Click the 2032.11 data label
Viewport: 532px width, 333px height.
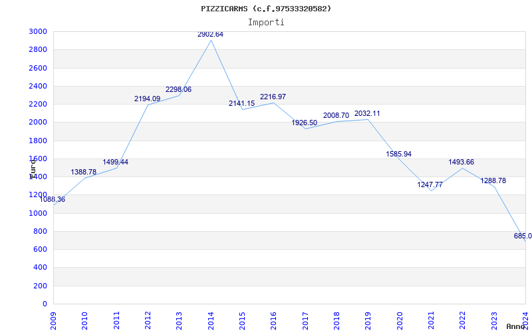367,113
